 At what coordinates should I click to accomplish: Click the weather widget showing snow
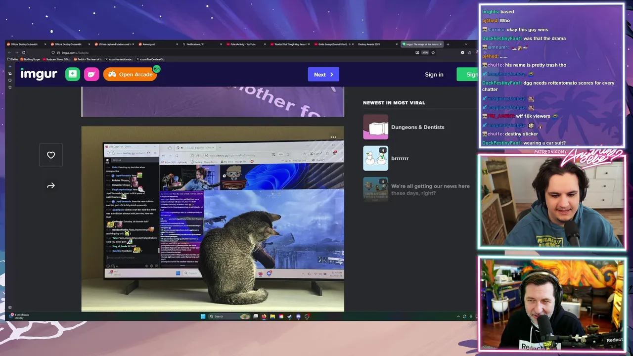tap(19, 316)
